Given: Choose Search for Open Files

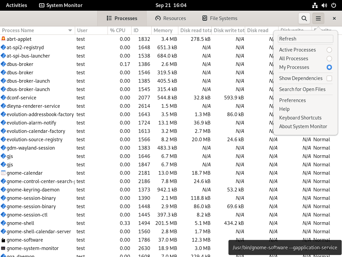Looking at the screenshot, I should [x=306, y=89].
